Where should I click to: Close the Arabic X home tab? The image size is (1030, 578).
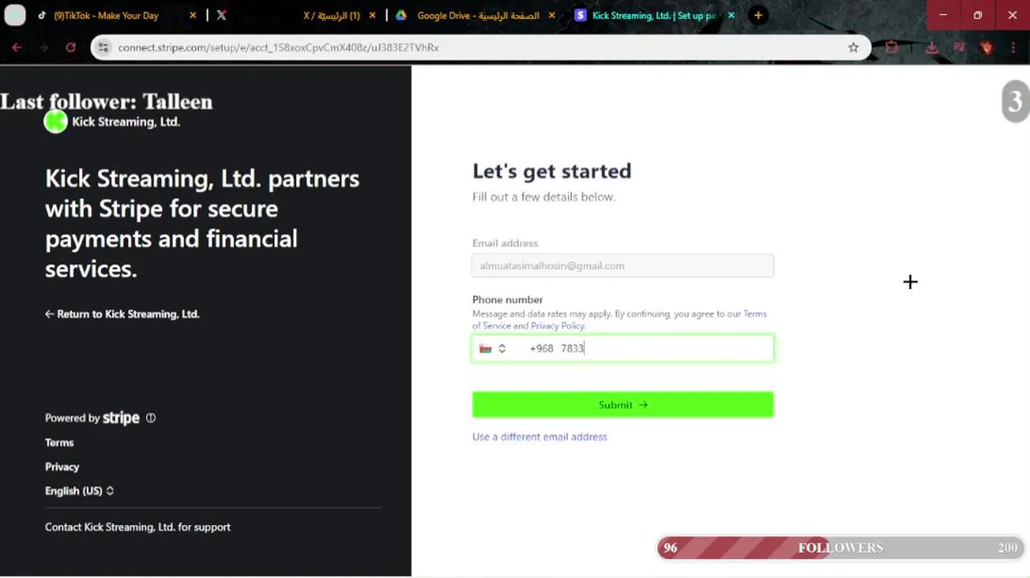point(372,15)
